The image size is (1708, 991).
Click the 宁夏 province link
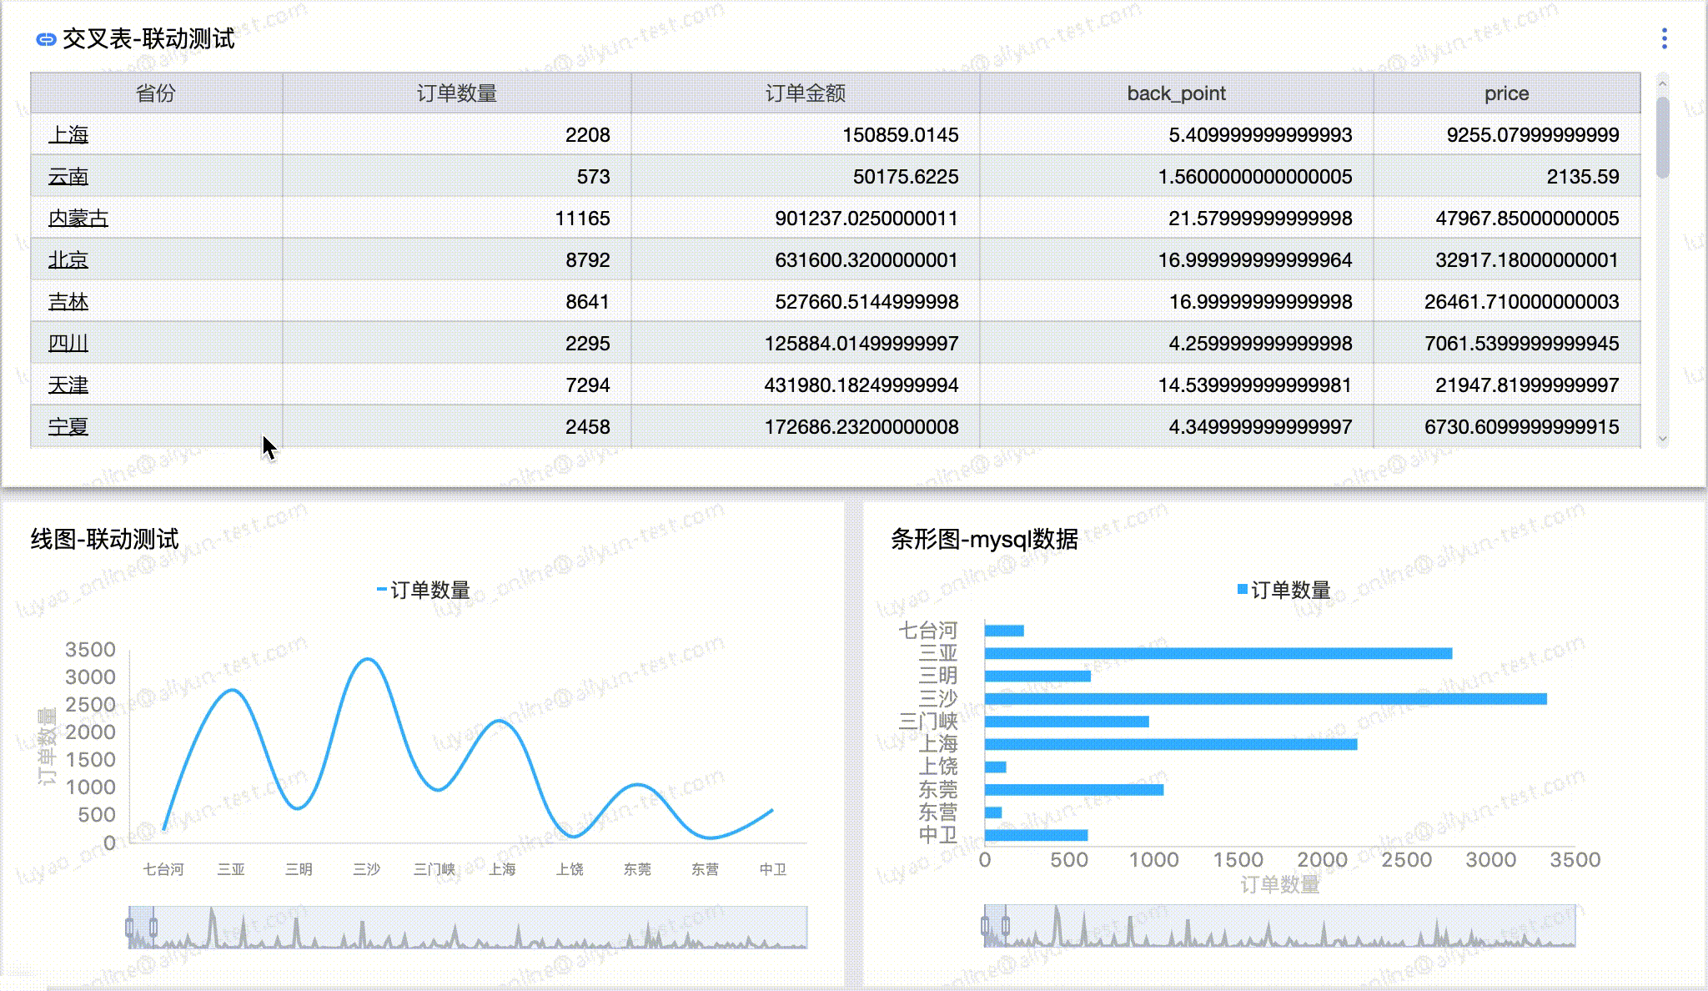(x=68, y=426)
